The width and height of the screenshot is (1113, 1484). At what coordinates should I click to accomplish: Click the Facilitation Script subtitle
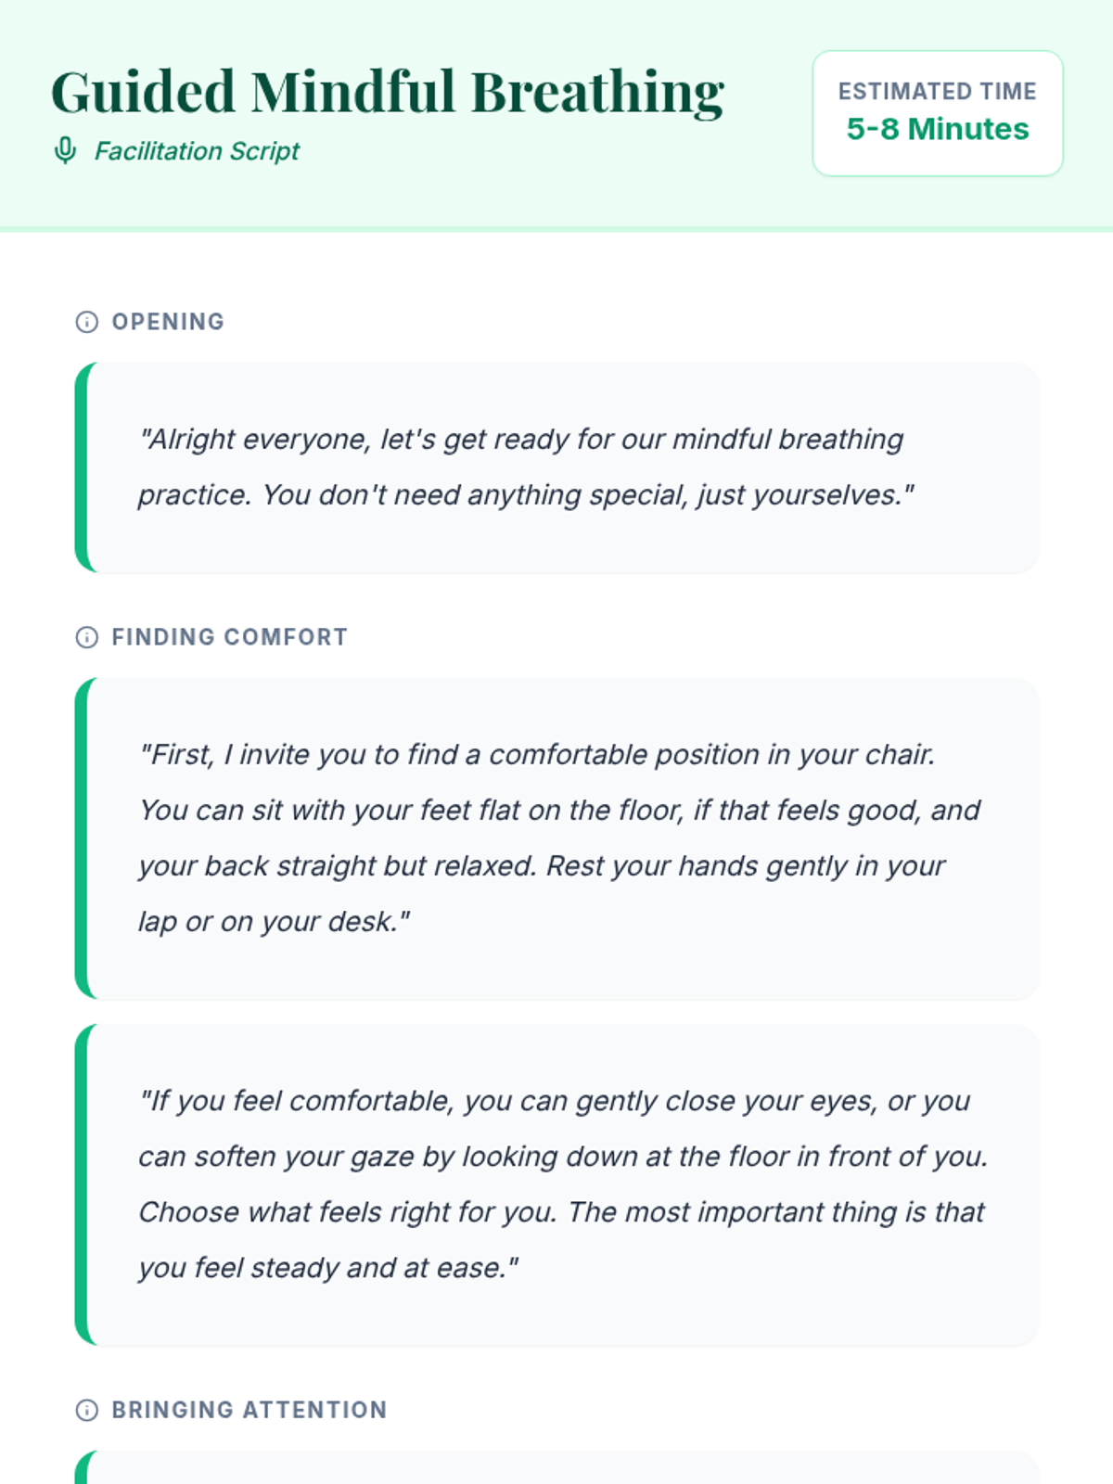click(x=197, y=151)
